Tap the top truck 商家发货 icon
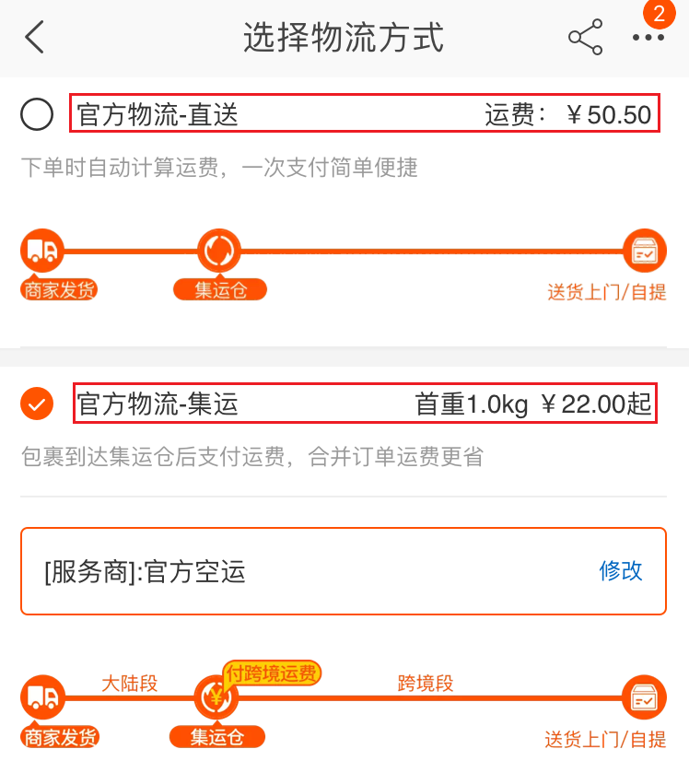The width and height of the screenshot is (689, 784). pos(42,251)
